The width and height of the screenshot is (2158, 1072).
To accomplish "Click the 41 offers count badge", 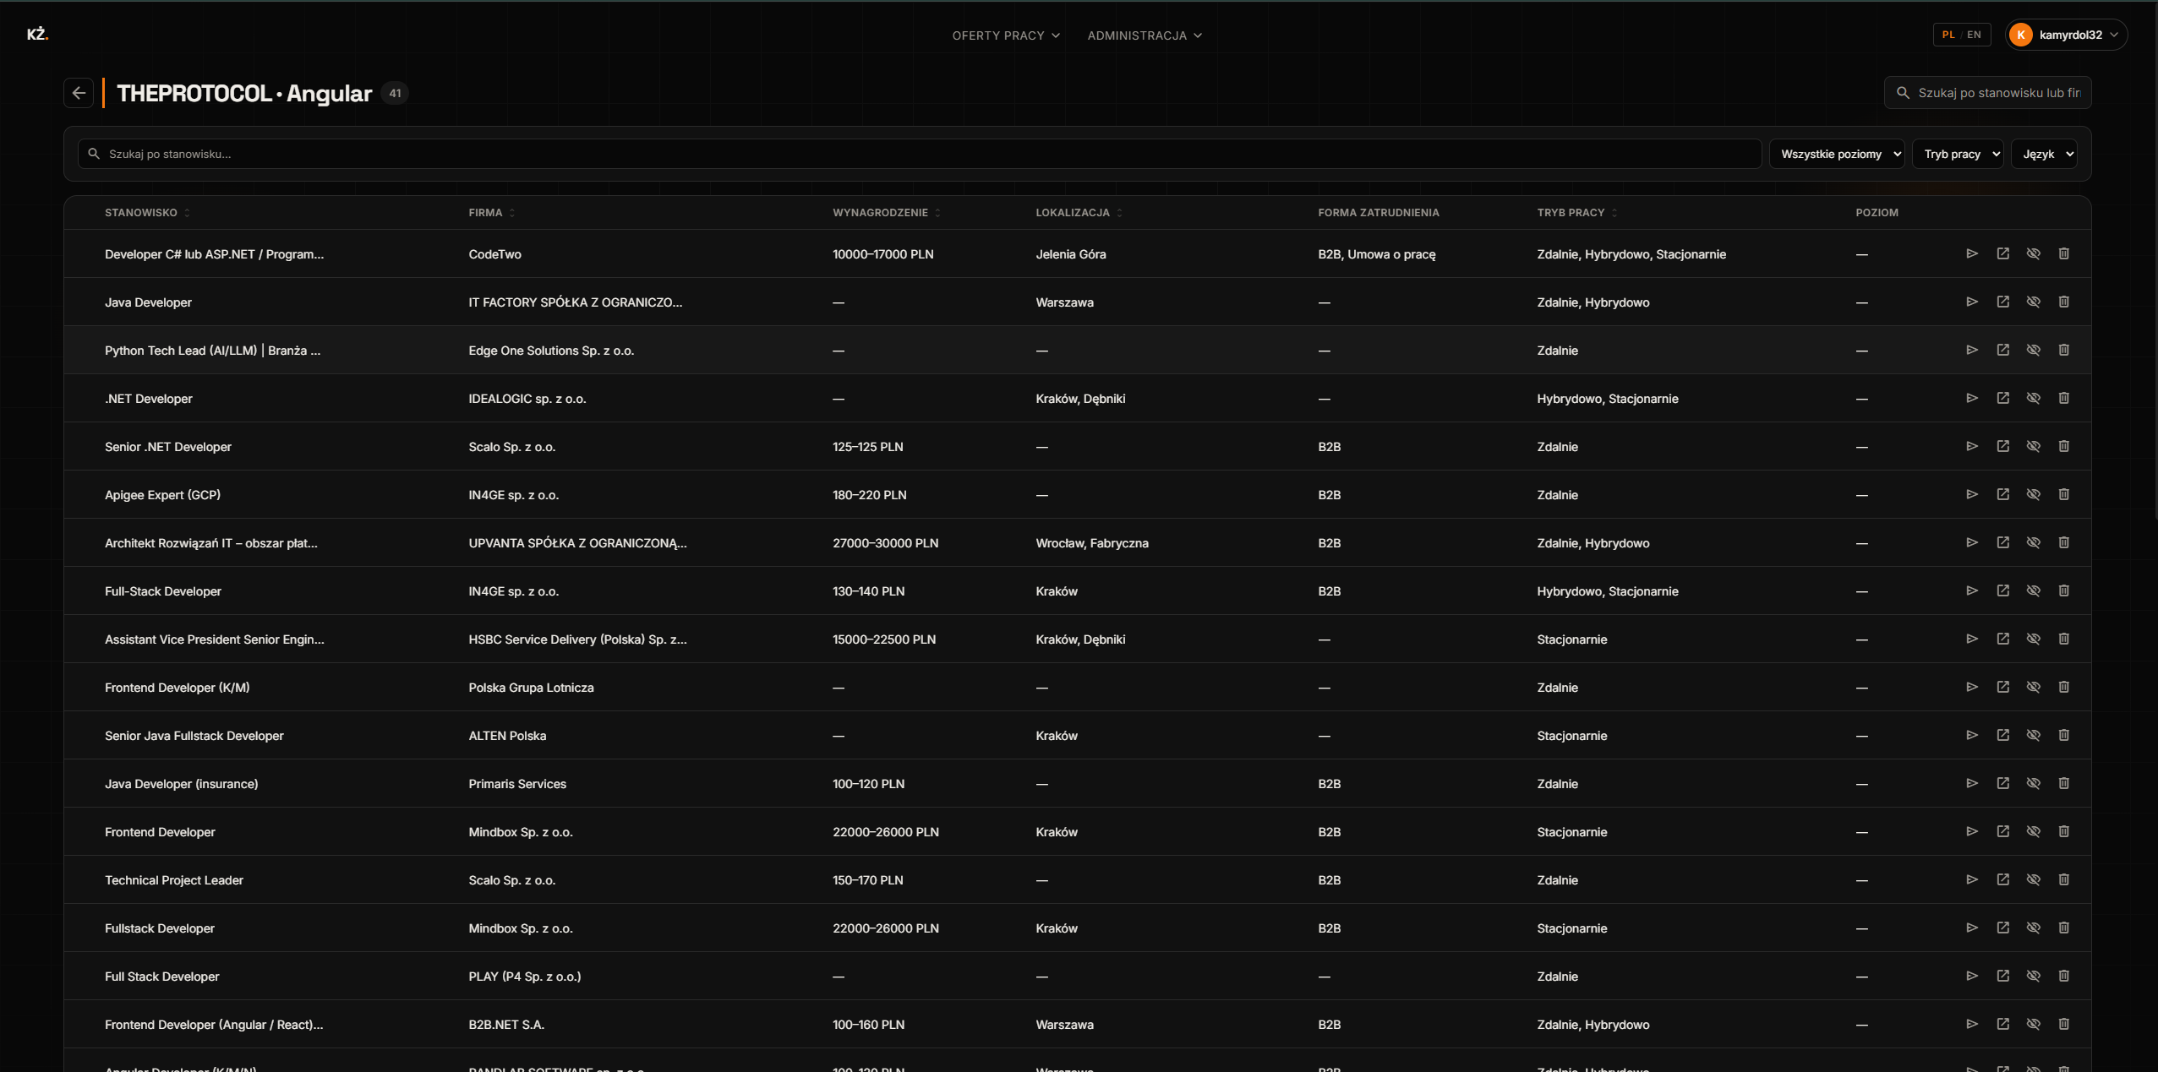I will [395, 93].
